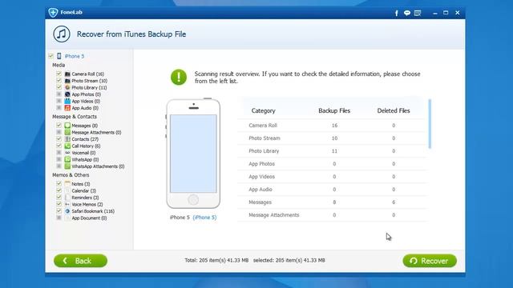Select the Contacts icon

coord(67,139)
